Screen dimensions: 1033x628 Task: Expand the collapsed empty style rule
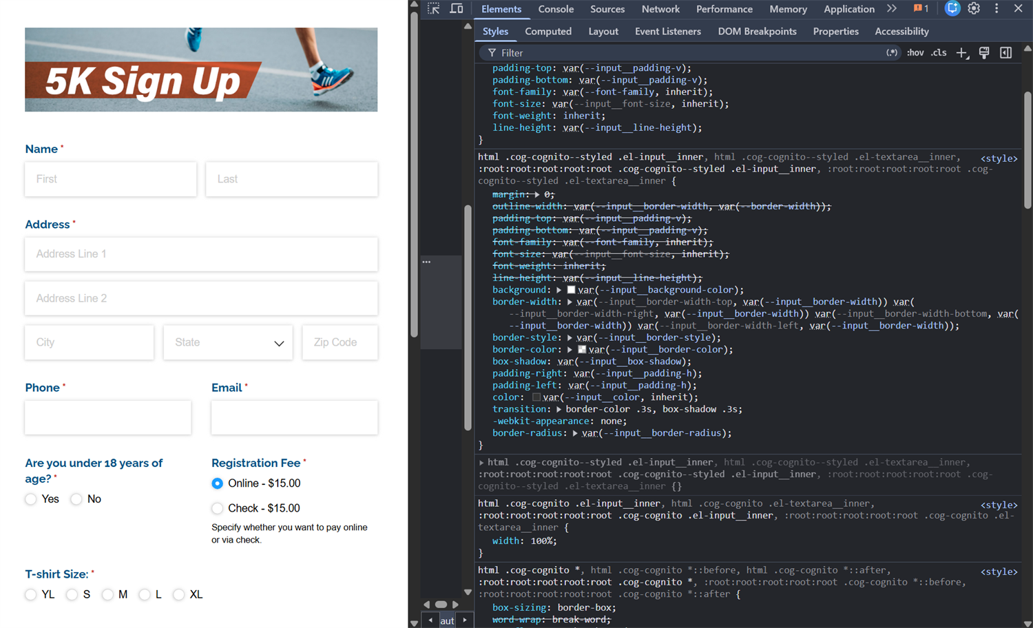pos(482,463)
